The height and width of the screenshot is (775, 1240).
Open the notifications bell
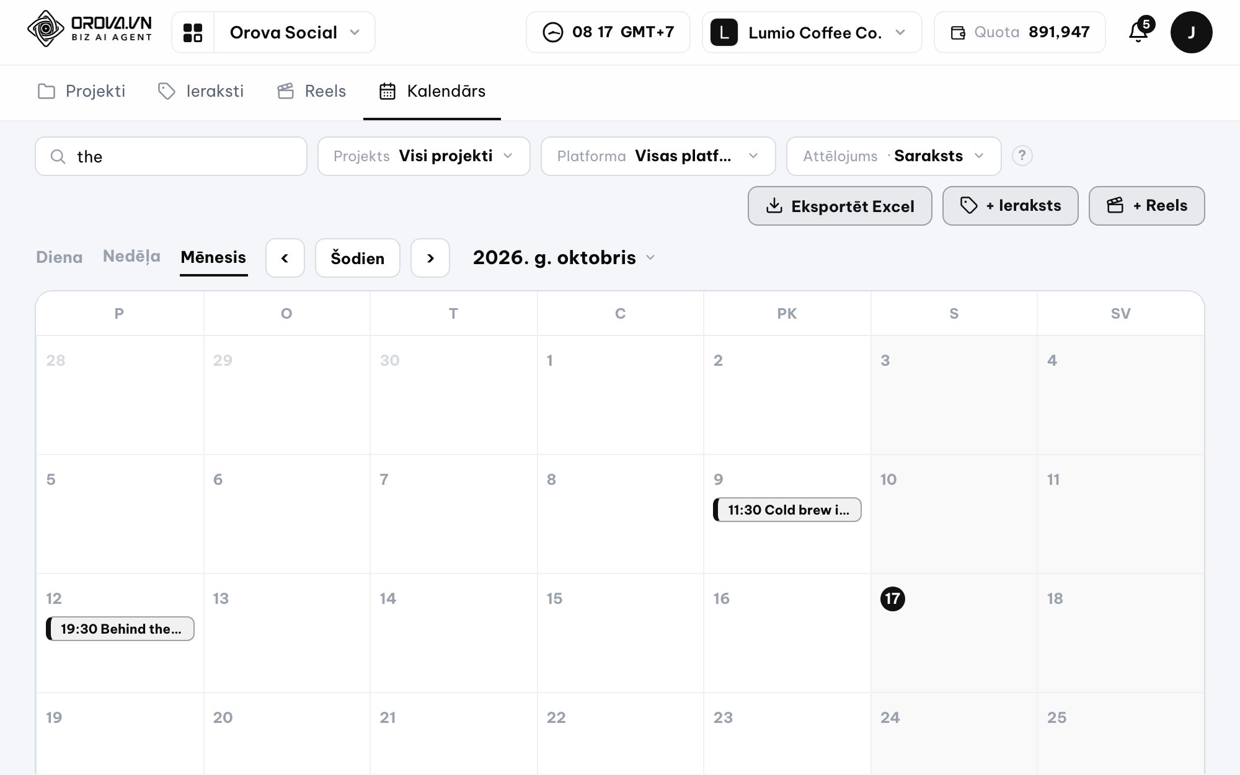[x=1138, y=32]
